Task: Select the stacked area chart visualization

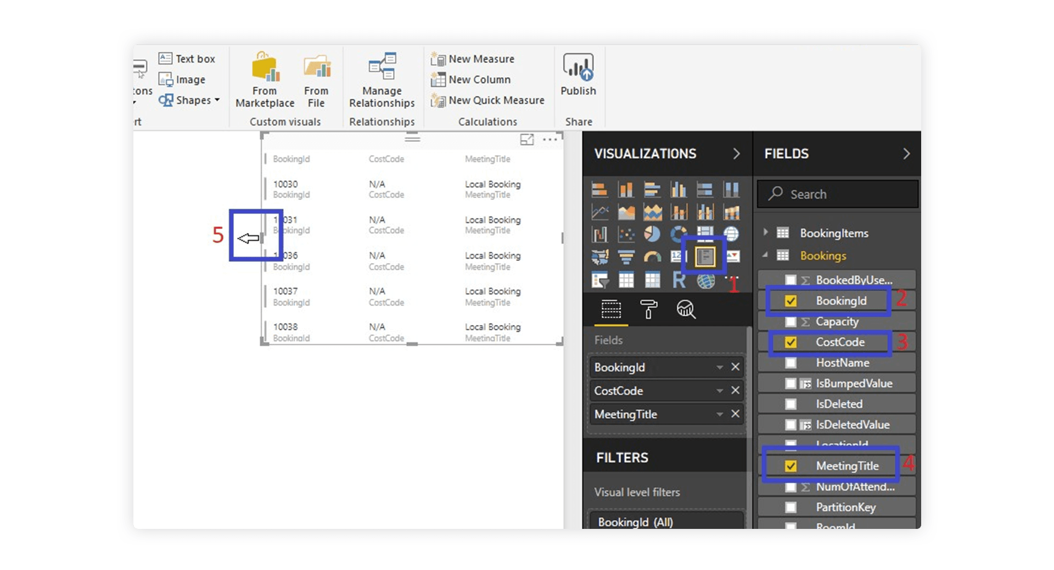Action: 652,212
